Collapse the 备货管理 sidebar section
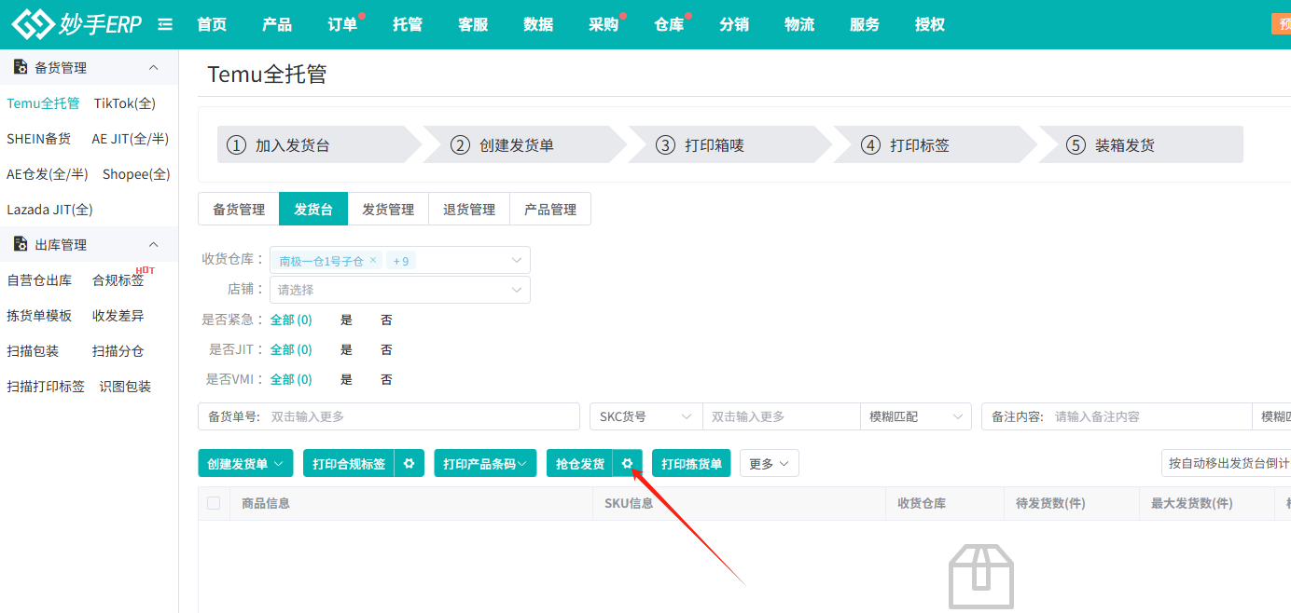Image resolution: width=1291 pixels, height=613 pixels. [x=154, y=67]
